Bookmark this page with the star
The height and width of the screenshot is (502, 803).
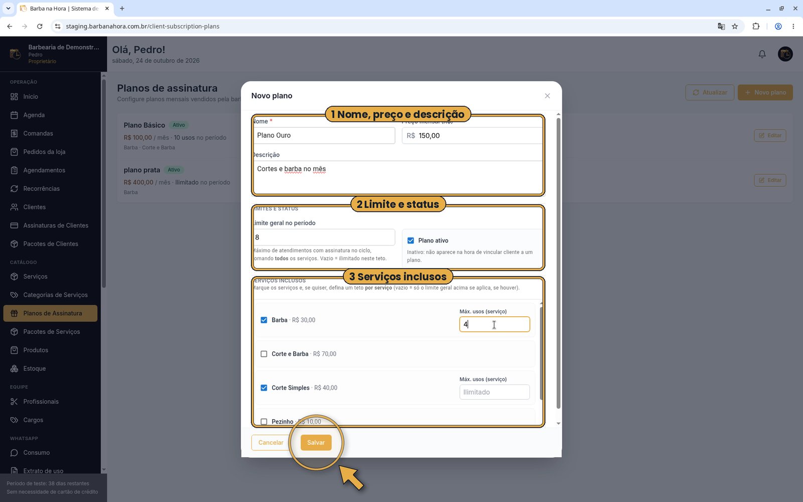pyautogui.click(x=735, y=26)
